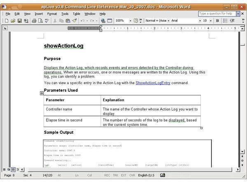This screenshot has height=182, width=247.
Task: Jump to previous page double-arrow button
Action: click(242, 156)
